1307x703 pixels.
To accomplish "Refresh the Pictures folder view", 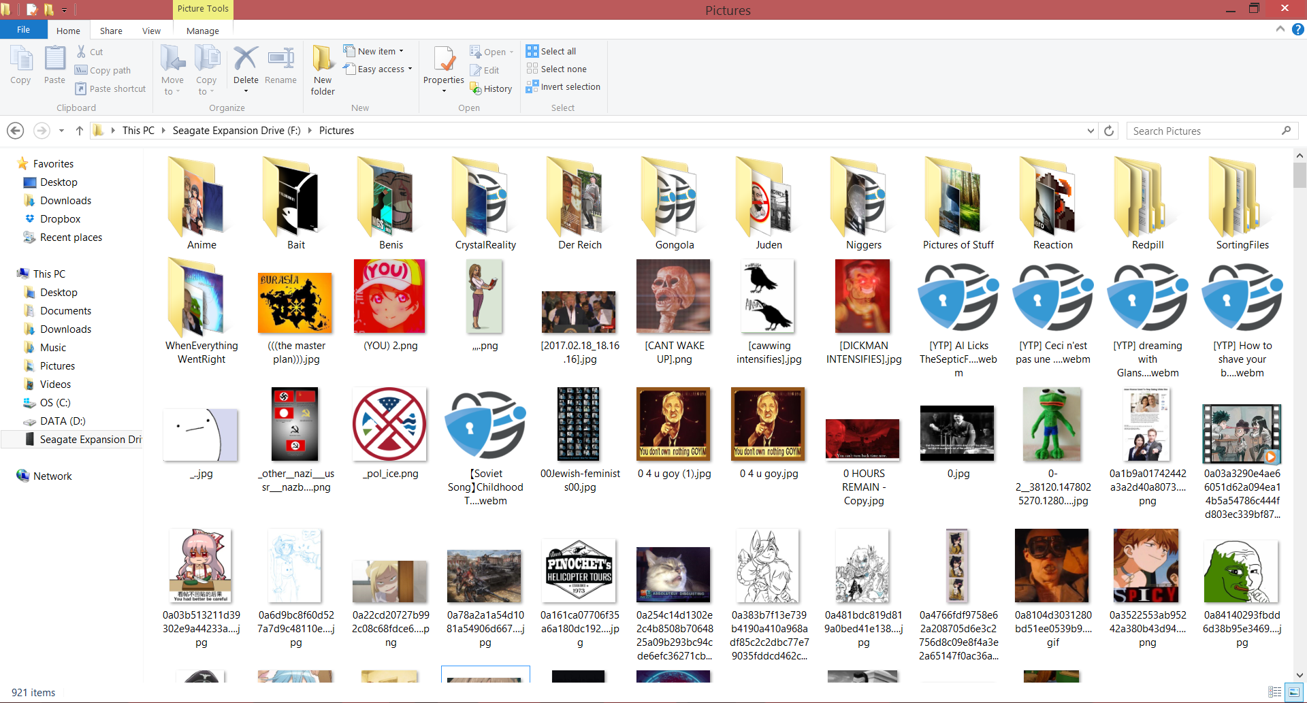I will point(1109,131).
